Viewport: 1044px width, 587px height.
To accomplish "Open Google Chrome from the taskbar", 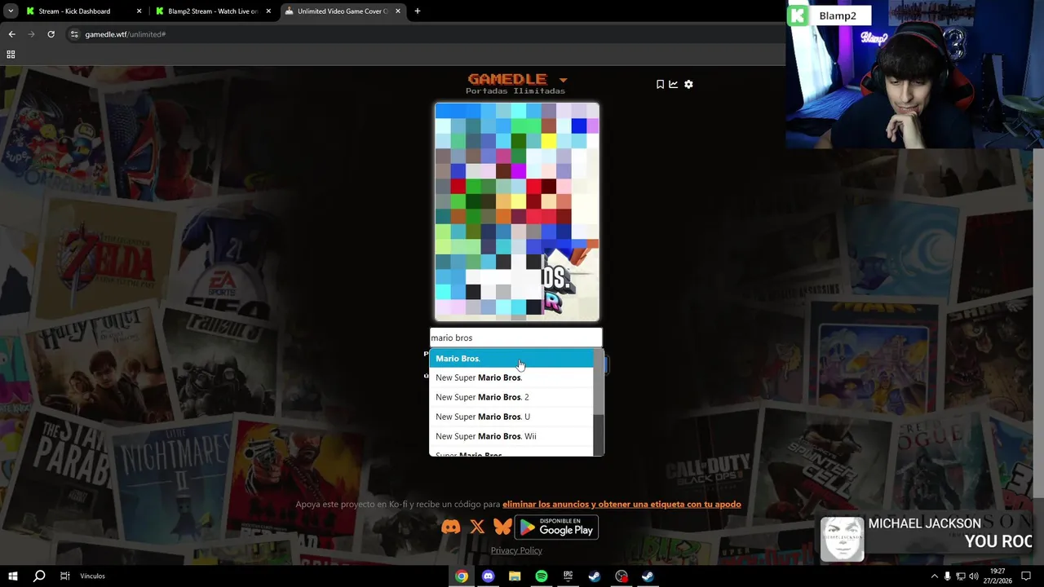I will click(462, 576).
